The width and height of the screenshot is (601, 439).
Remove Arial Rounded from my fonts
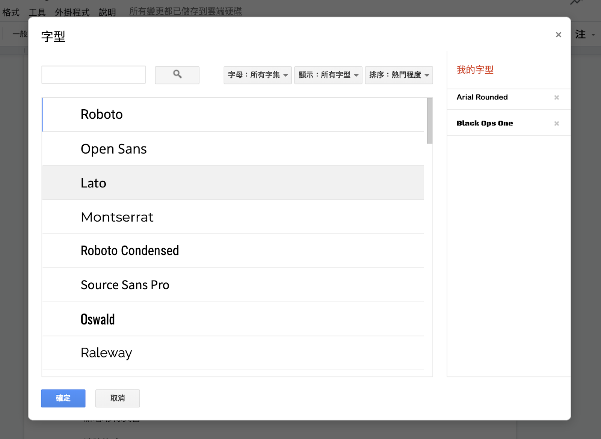click(x=556, y=98)
